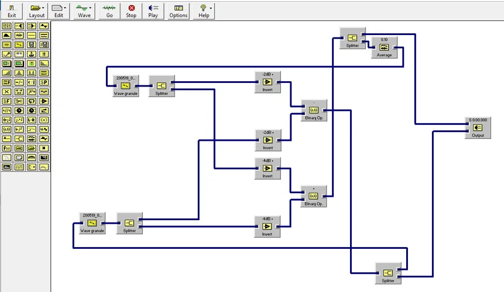Pick the noise waveform palette icon
Screen dimensions: 504x292
click(x=19, y=35)
